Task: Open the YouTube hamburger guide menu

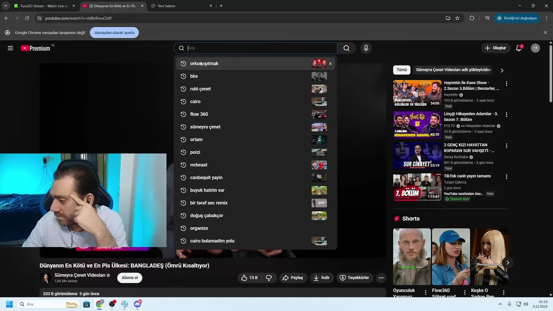Action: 10,48
